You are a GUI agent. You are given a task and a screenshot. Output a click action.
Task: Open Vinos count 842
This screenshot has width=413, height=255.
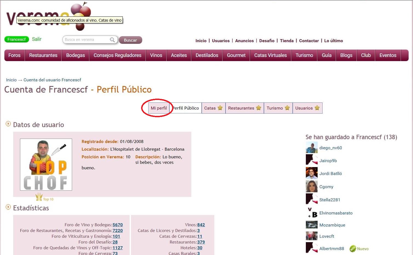click(x=201, y=225)
